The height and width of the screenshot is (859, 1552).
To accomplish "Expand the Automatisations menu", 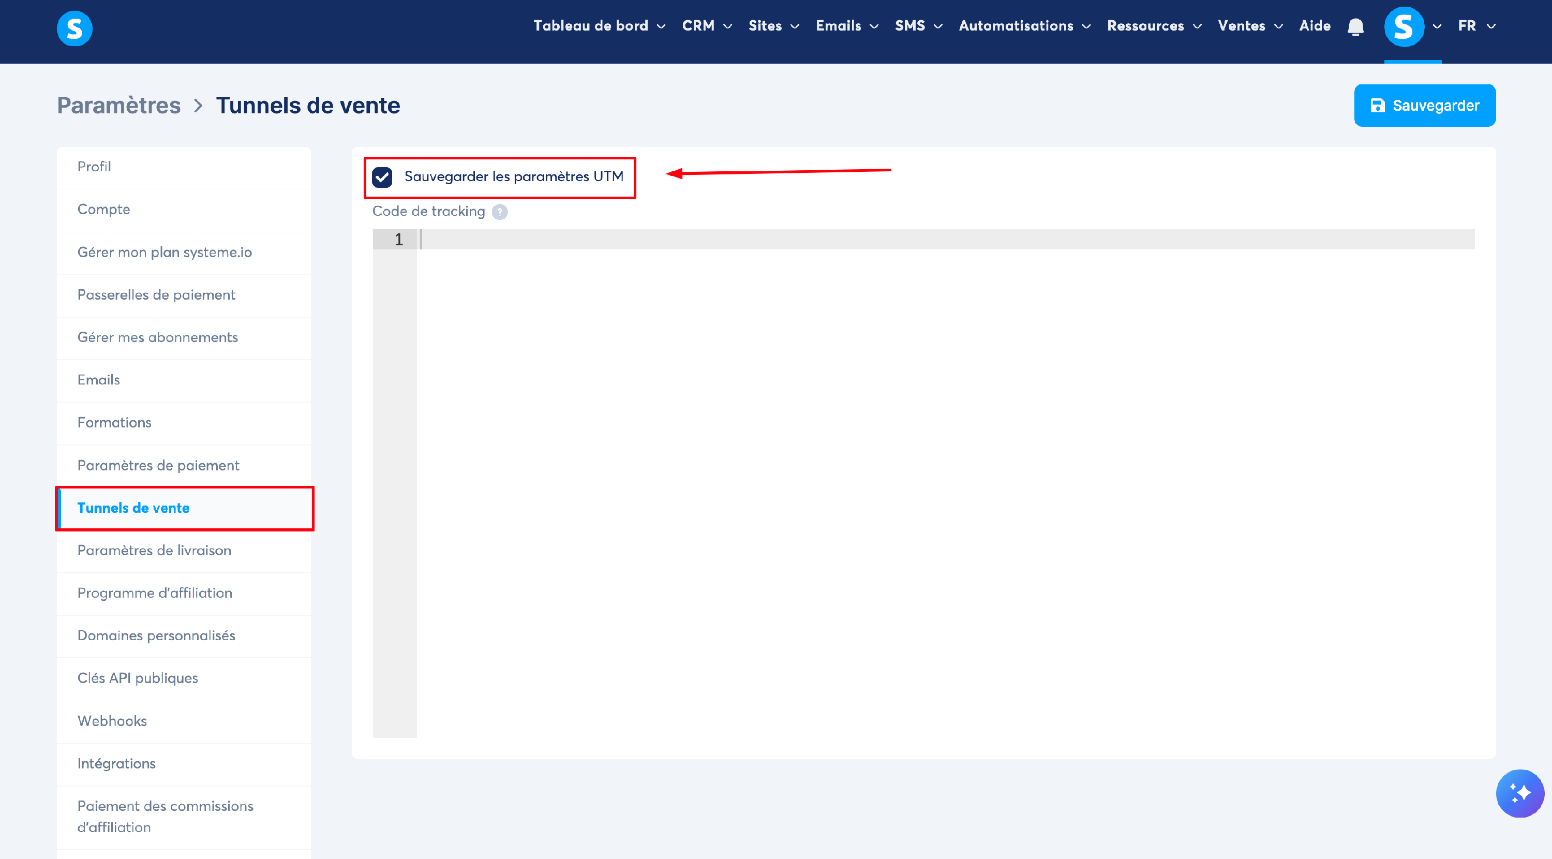I will tap(1024, 26).
